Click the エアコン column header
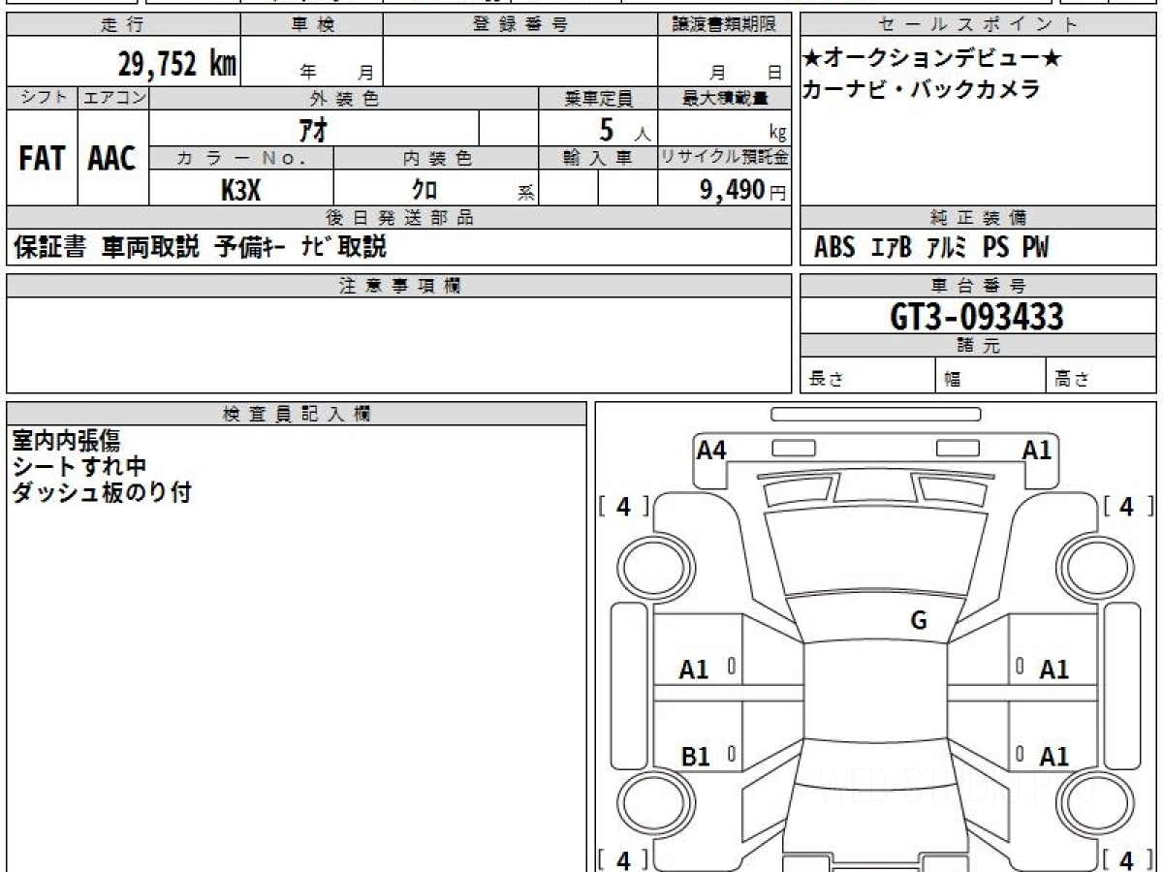Image resolution: width=1163 pixels, height=872 pixels. (x=113, y=98)
